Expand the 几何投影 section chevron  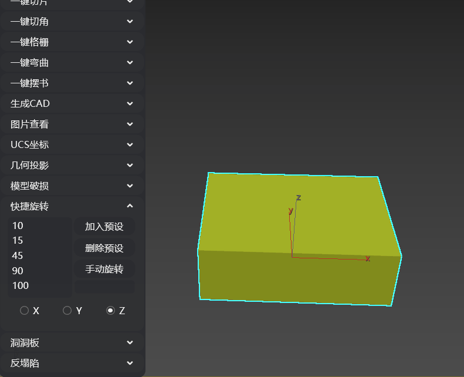click(x=130, y=165)
